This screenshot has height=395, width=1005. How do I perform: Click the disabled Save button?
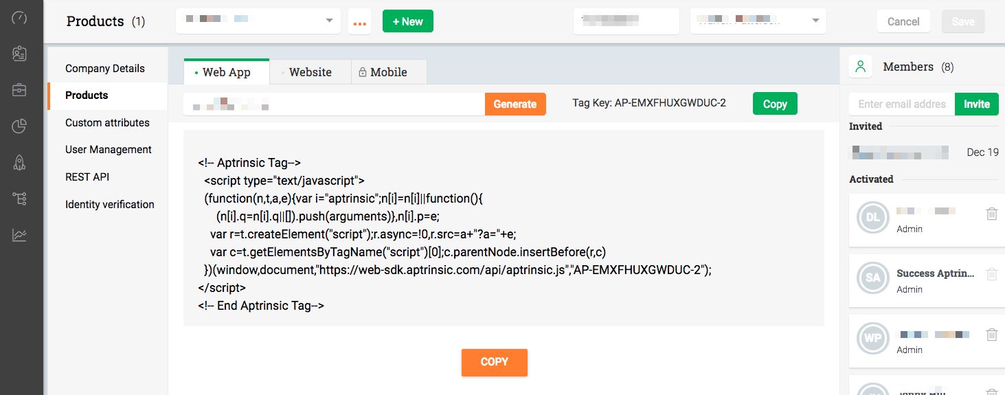pyautogui.click(x=963, y=21)
